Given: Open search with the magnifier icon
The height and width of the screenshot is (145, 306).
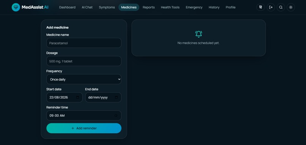Looking at the screenshot, I should 281,7.
